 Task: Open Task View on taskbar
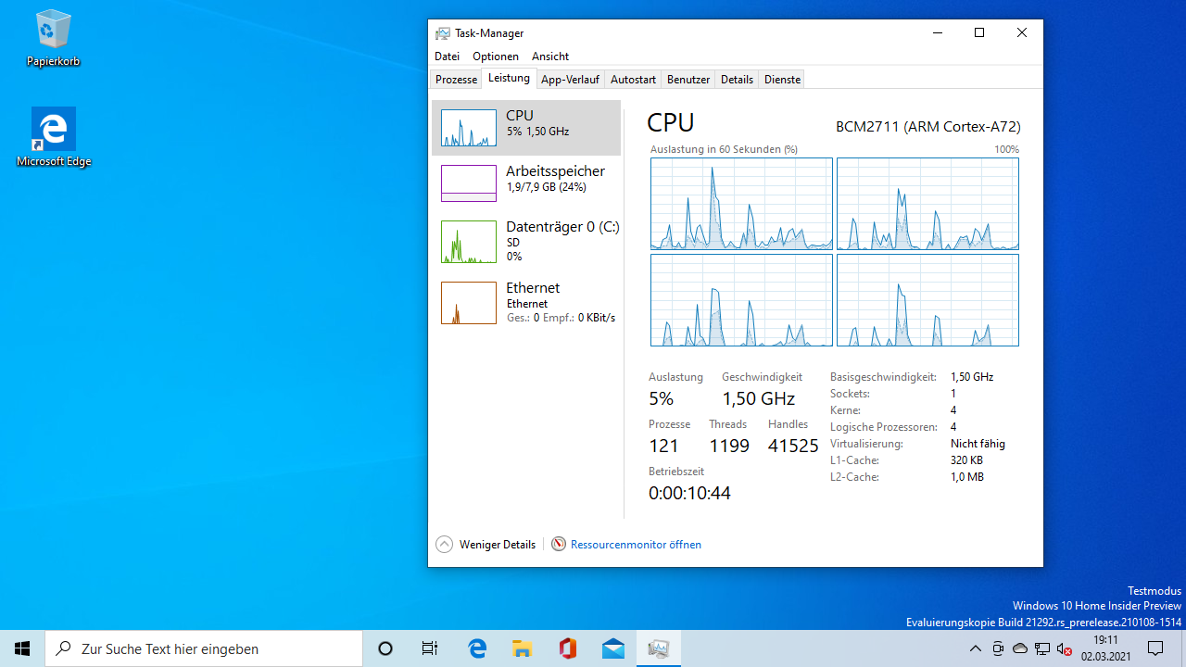pyautogui.click(x=430, y=648)
